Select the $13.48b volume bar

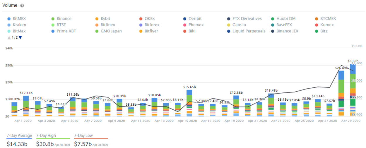coord(271,105)
